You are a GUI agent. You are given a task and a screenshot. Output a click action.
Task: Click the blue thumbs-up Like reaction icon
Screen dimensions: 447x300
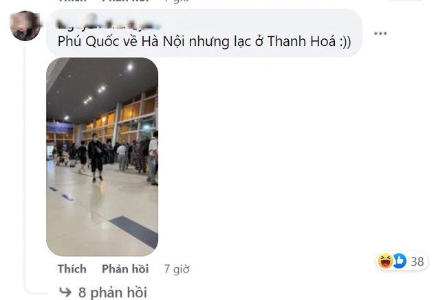point(400,261)
